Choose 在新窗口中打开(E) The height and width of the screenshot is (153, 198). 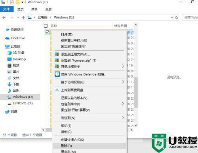[x=89, y=40]
